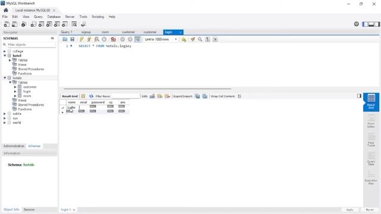Image resolution: width=381 pixels, height=214 pixels.
Task: Reconnect to DBMS toolbar icon
Action: point(83,24)
